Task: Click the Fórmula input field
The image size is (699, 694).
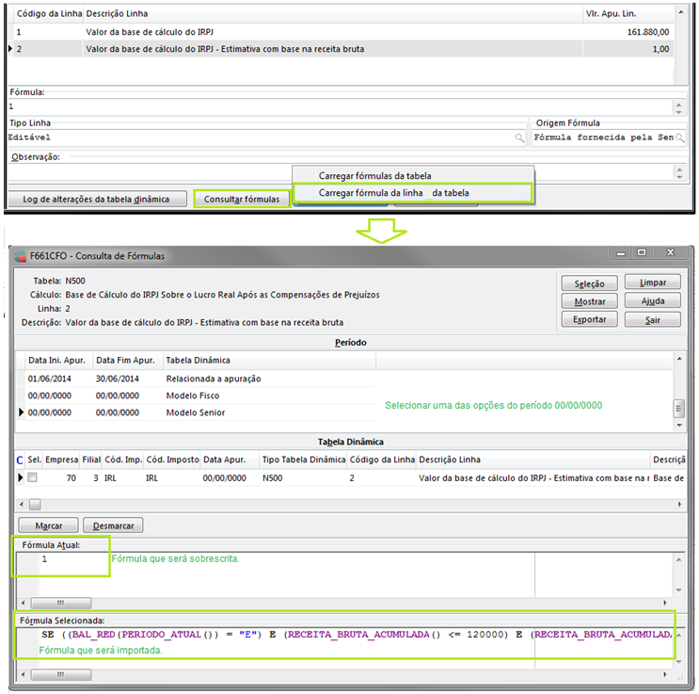Action: [x=341, y=106]
